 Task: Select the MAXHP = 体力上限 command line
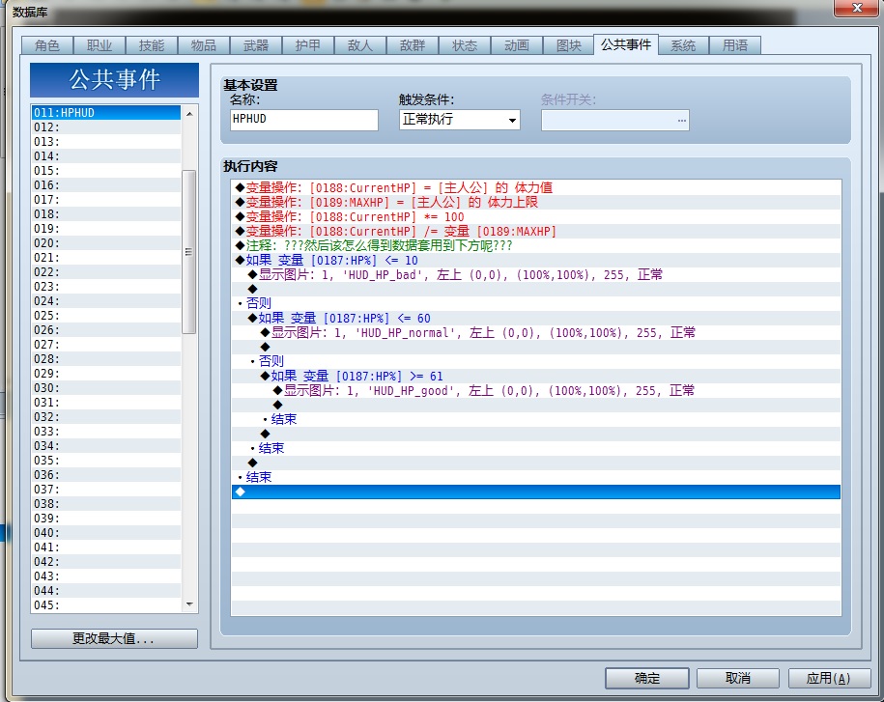[x=536, y=202]
